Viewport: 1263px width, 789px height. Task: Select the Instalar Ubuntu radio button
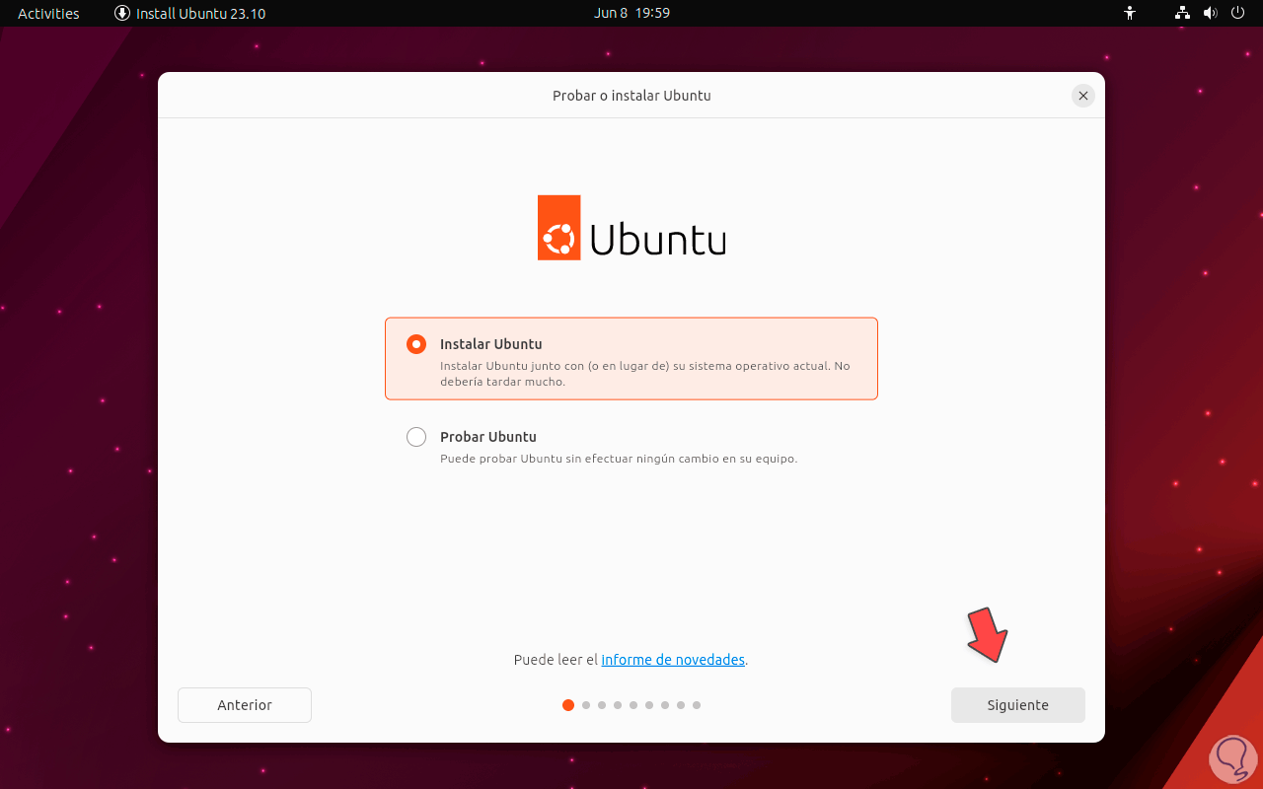(x=416, y=344)
